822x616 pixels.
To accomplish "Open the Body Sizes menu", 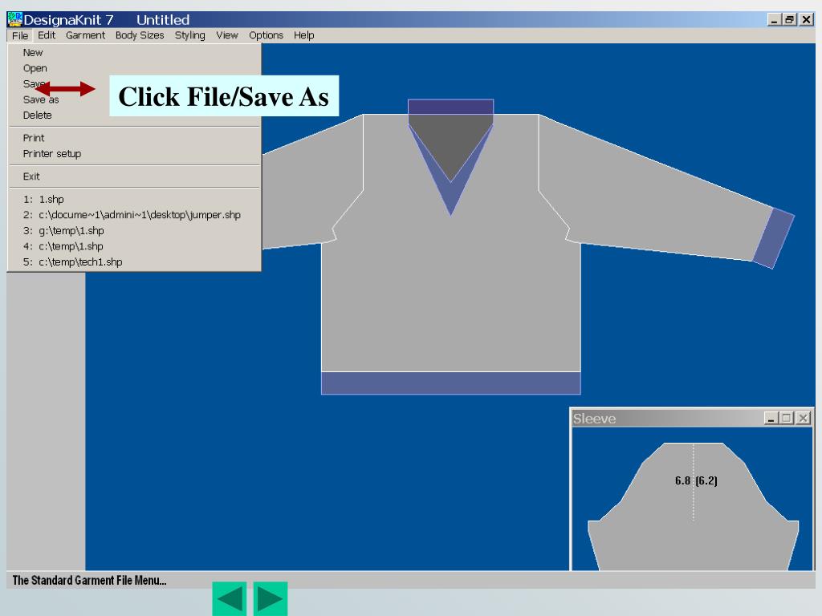I will [140, 35].
